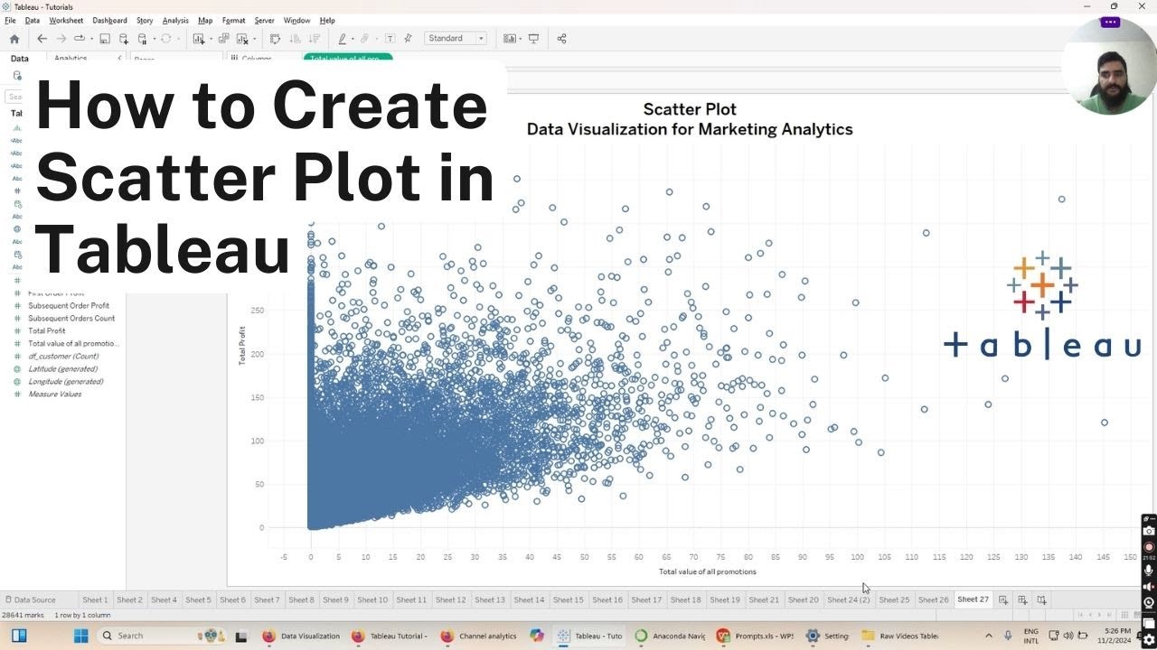Select Measure Values field
The height and width of the screenshot is (650, 1157).
(x=55, y=395)
